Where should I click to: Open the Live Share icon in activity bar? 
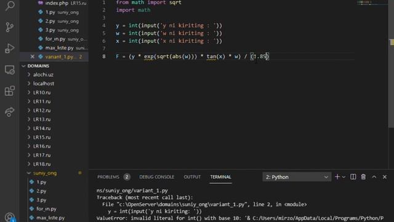pyautogui.click(x=10, y=112)
